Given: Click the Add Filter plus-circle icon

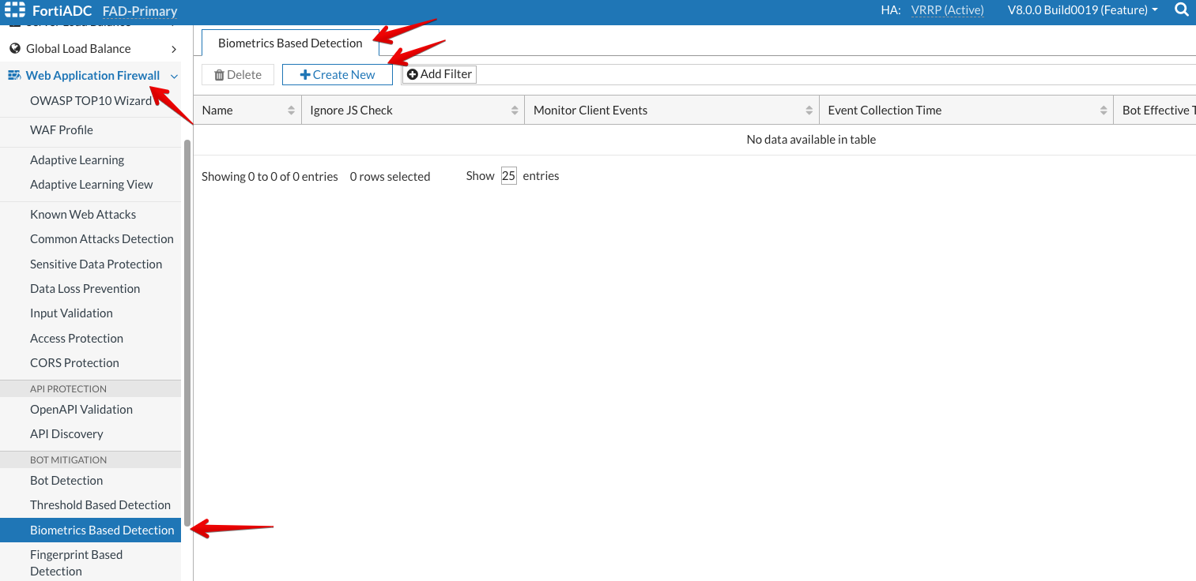Looking at the screenshot, I should [x=412, y=74].
